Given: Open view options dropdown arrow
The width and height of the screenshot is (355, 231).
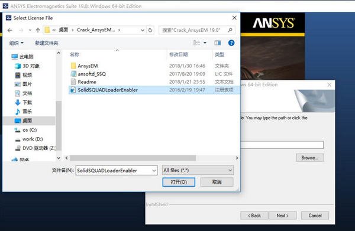Looking at the screenshot, I should point(205,43).
